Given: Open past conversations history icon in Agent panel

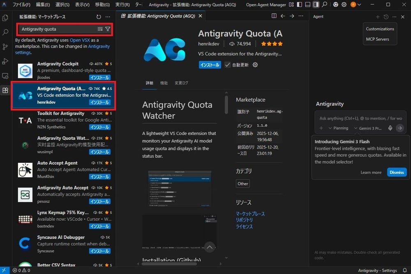Looking at the screenshot, I should coord(386,17).
